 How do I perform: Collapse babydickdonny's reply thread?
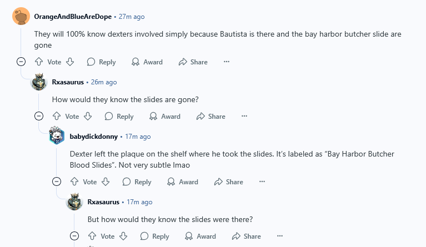pos(57,182)
